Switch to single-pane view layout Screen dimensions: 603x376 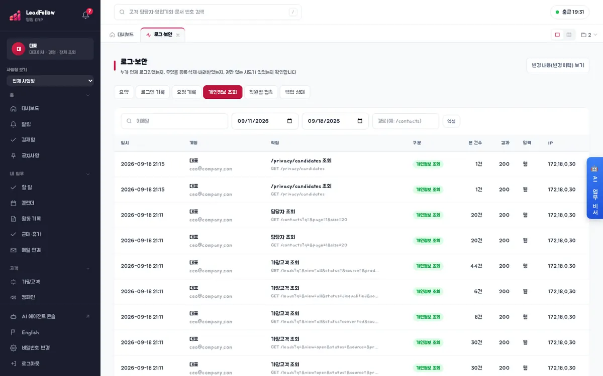coord(557,35)
